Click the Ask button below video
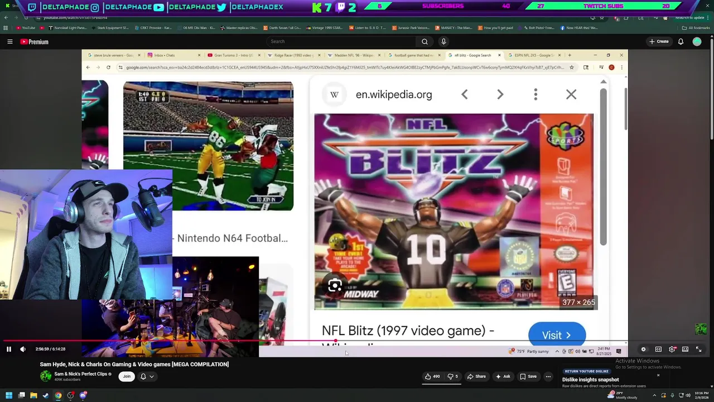 [503, 376]
